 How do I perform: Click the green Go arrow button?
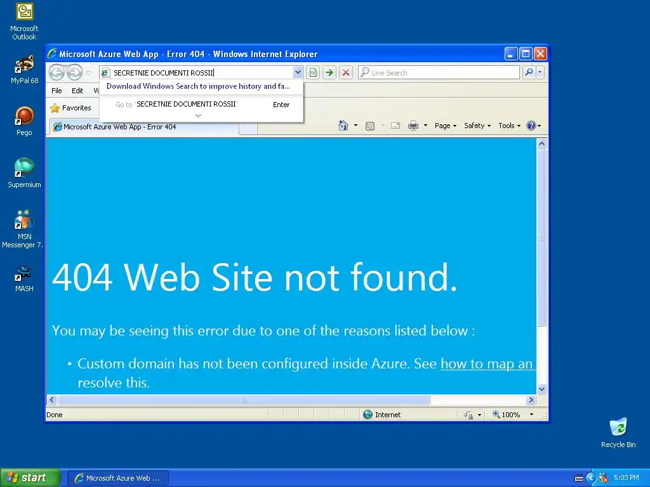(329, 72)
